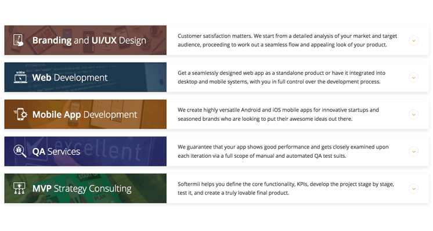Select the 'We guarantee that your app' description

pyautogui.click(x=283, y=151)
